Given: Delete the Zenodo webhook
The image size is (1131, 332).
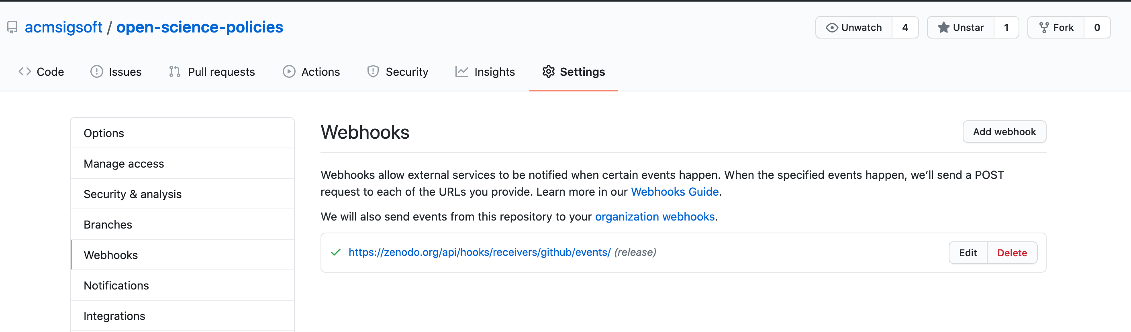Looking at the screenshot, I should [x=1012, y=252].
